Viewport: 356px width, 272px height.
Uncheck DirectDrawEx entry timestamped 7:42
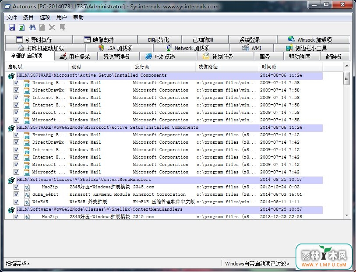tap(16, 142)
